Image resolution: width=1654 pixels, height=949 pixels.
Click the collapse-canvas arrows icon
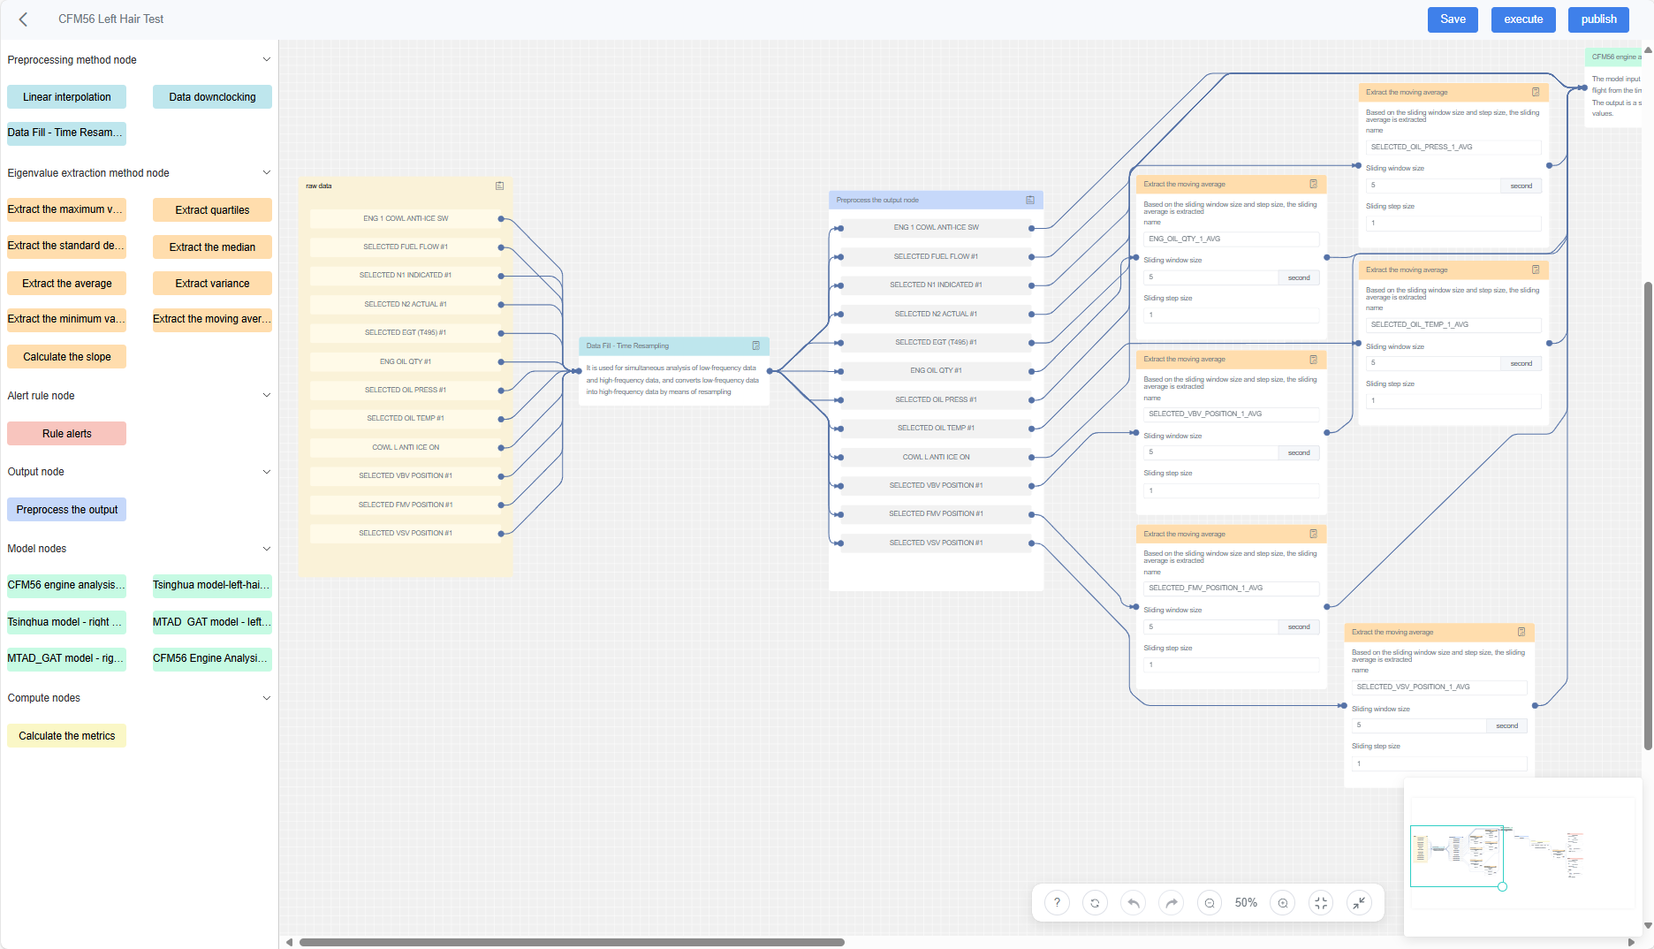pos(1359,902)
